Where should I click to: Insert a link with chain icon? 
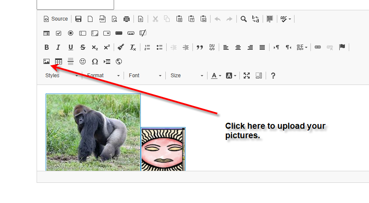(318, 47)
